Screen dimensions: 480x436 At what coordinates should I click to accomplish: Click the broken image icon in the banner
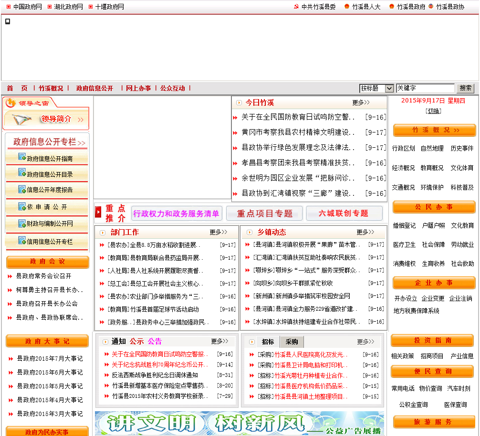point(8,21)
